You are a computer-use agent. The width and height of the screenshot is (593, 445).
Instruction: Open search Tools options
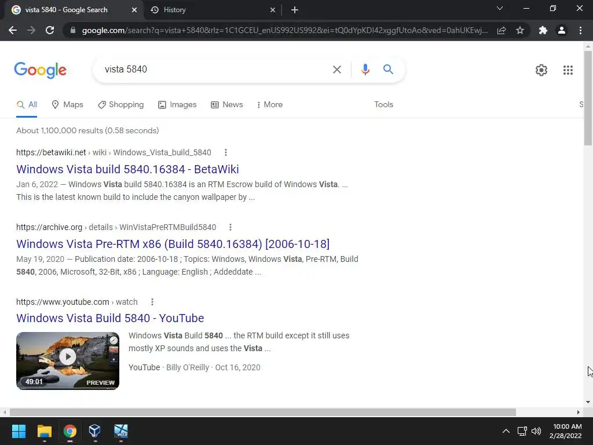tap(384, 105)
